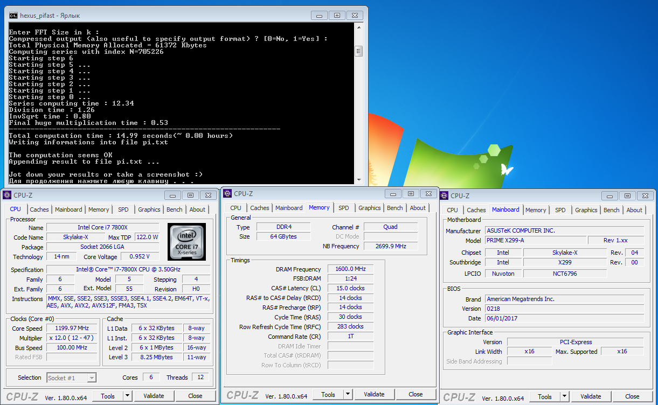This screenshot has width=658, height=405.
Task: Open Bench tab in middle CPU-Z window
Action: pos(395,208)
